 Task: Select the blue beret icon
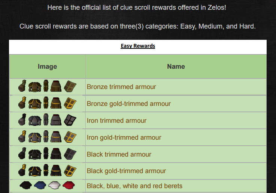[40, 185]
